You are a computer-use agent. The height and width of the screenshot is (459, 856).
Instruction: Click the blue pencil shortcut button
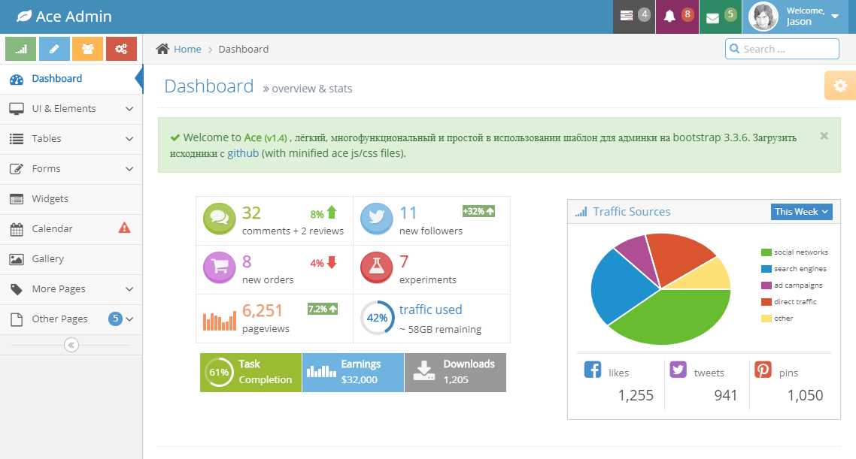(54, 49)
